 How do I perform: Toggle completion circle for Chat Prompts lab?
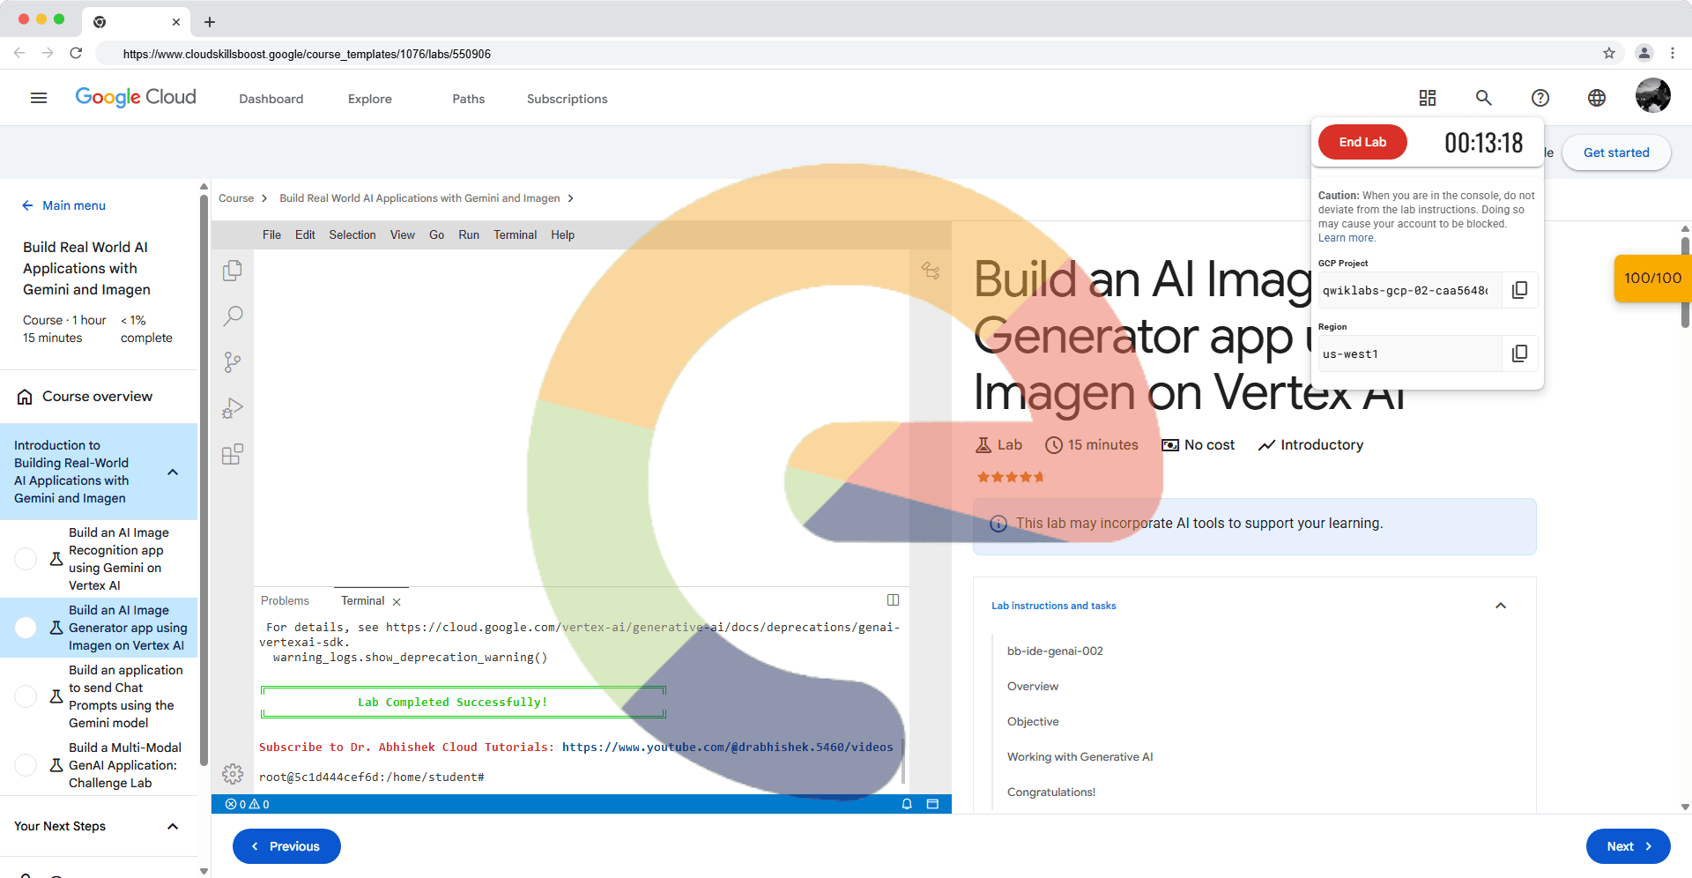point(26,696)
